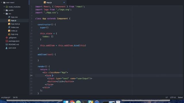This screenshot has width=184, height=103.
Task: Click './logo.svg' import string on line 2
Action: (x=63, y=9)
